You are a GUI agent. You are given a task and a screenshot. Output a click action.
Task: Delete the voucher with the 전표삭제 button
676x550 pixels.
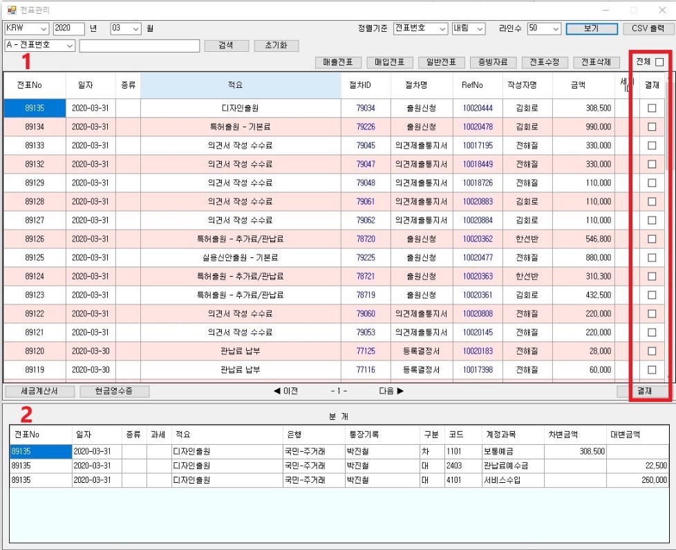point(597,62)
